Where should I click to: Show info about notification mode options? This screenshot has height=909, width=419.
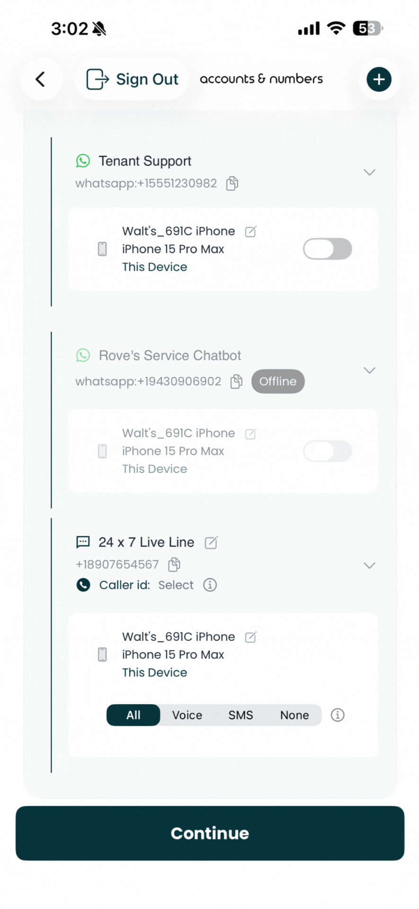338,715
